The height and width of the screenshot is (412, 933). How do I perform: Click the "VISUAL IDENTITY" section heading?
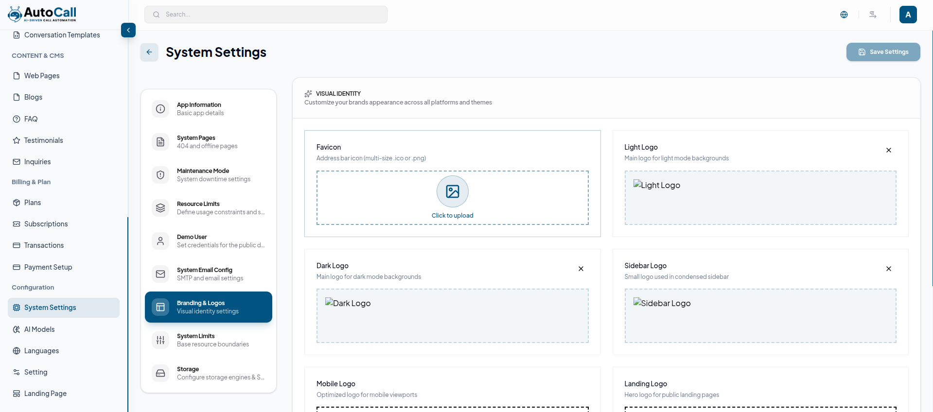pos(338,94)
